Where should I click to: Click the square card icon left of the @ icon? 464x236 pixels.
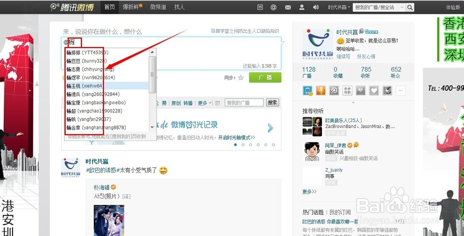pyautogui.click(x=260, y=7)
